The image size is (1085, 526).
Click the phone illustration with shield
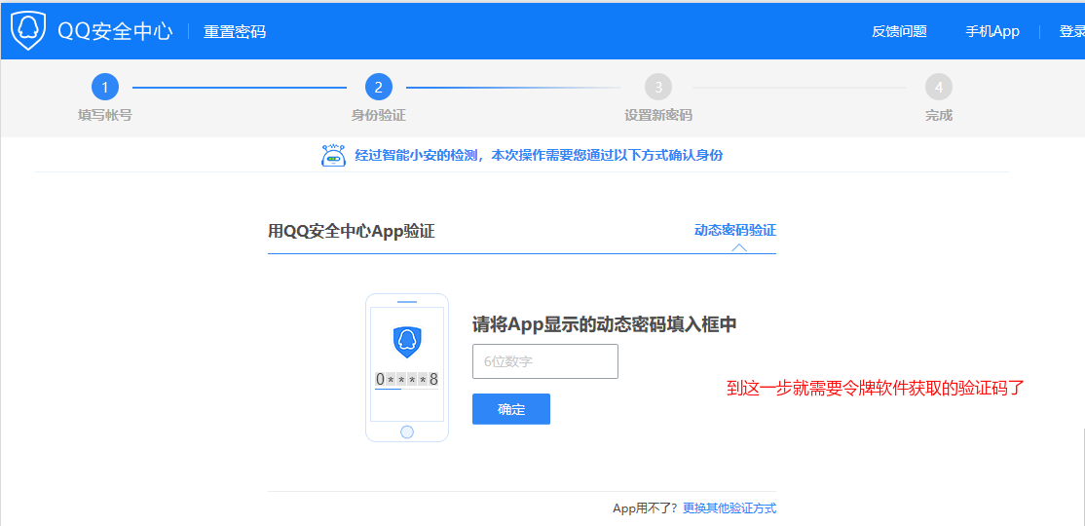(x=407, y=367)
